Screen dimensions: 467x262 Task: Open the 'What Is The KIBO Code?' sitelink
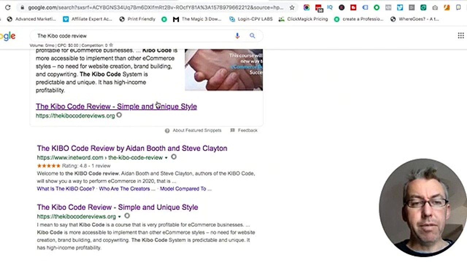[66, 189]
